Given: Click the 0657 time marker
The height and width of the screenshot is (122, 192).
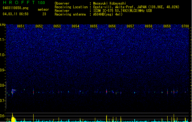Looking at the screenshot, I should [130, 26].
